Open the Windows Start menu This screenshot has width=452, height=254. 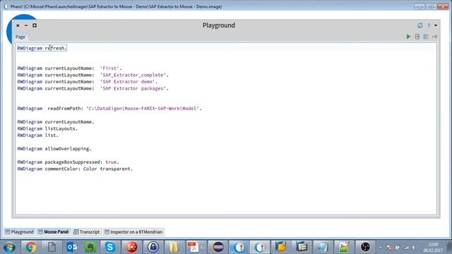tap(9, 247)
